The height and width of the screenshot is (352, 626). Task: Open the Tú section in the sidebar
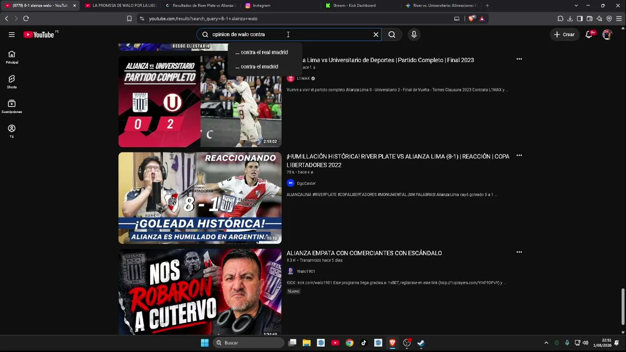coord(12,131)
